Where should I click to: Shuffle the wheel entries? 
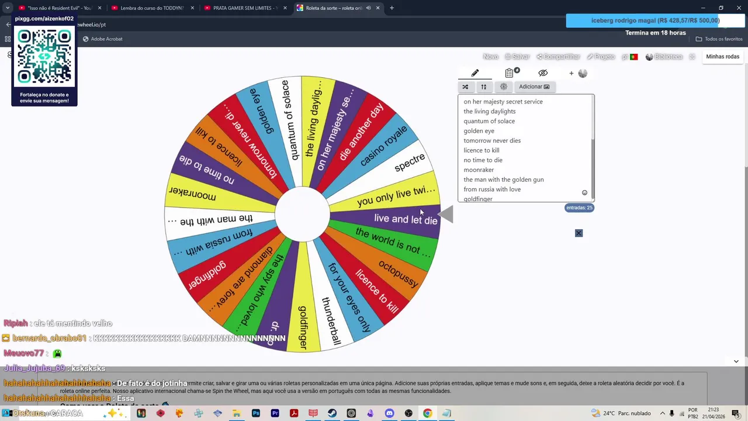465,87
